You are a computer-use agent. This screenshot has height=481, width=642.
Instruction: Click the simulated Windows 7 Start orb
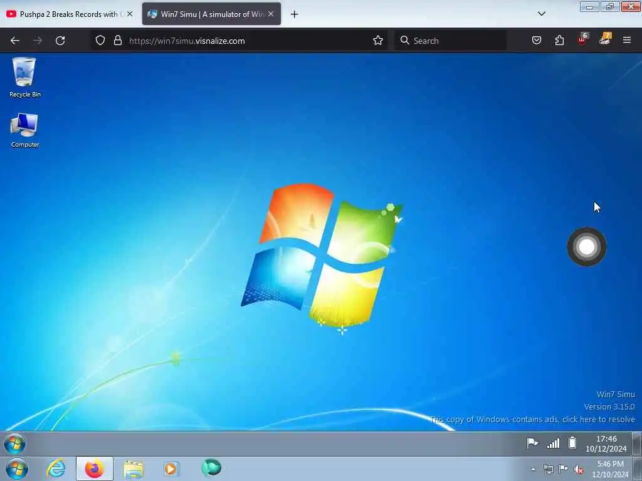pyautogui.click(x=15, y=443)
